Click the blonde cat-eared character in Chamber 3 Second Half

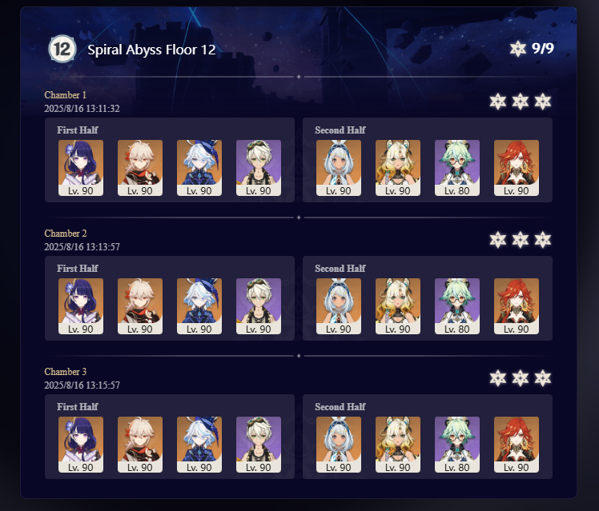click(398, 445)
